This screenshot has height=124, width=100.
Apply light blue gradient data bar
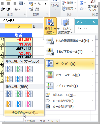pyautogui.click(x=19, y=79)
